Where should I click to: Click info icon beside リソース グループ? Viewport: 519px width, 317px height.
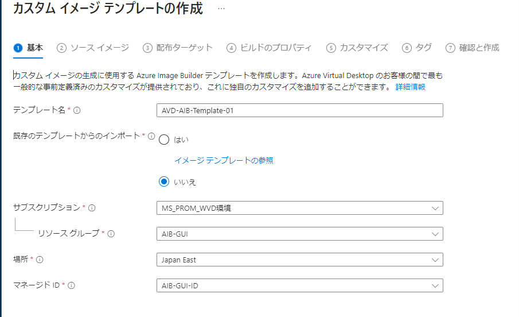[111, 234]
